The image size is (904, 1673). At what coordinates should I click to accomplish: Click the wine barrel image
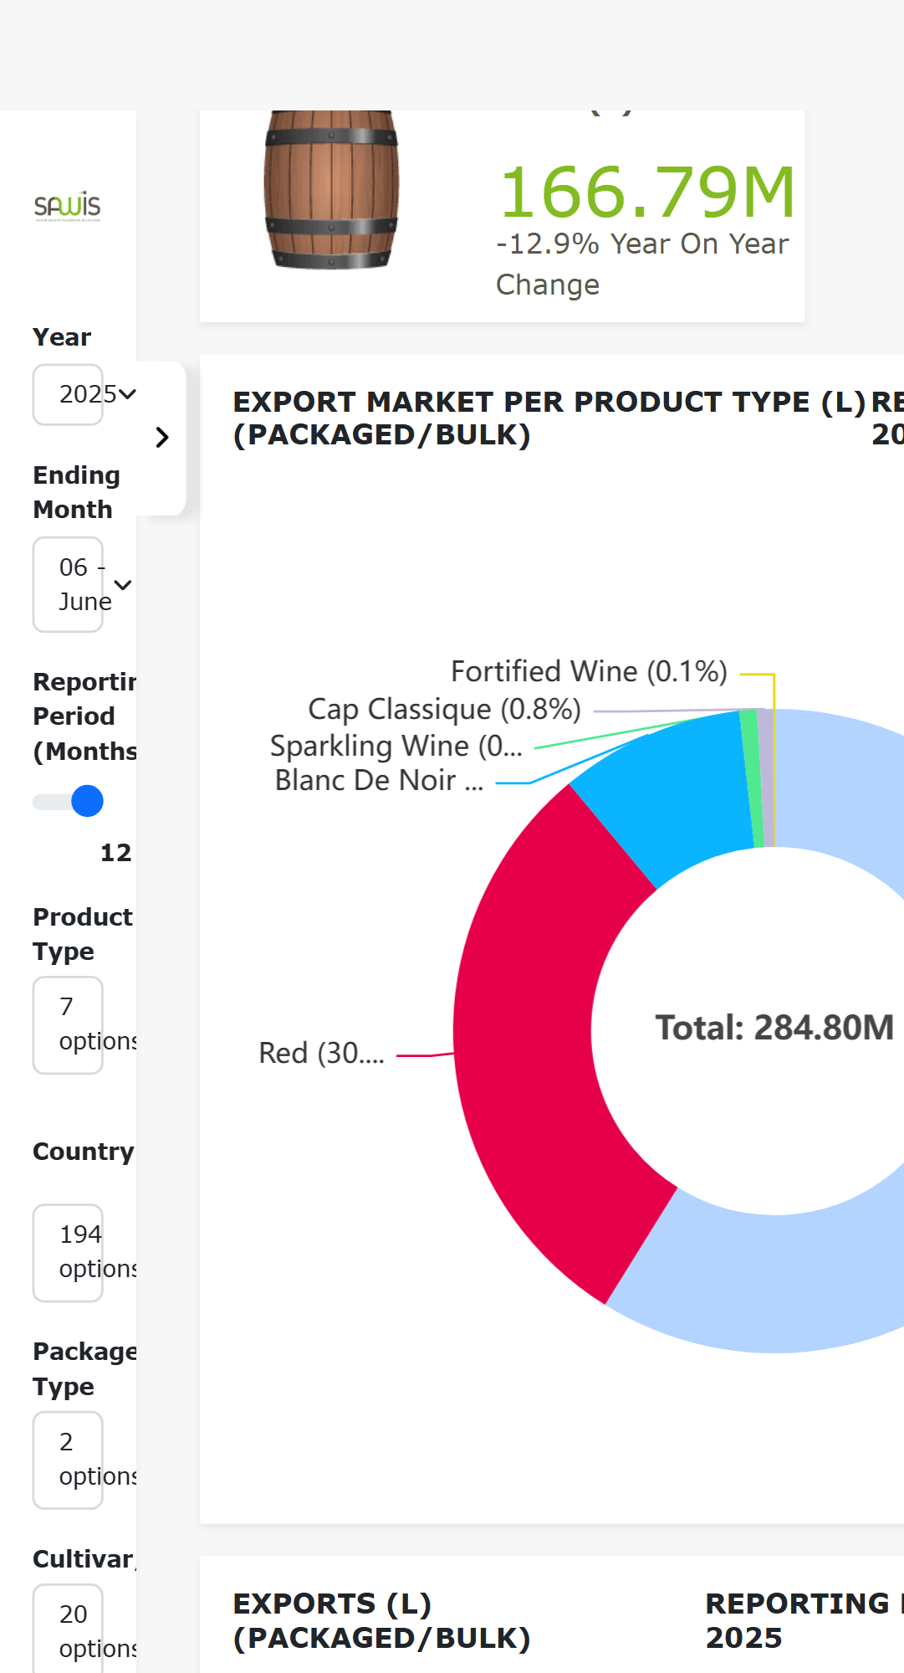[331, 190]
